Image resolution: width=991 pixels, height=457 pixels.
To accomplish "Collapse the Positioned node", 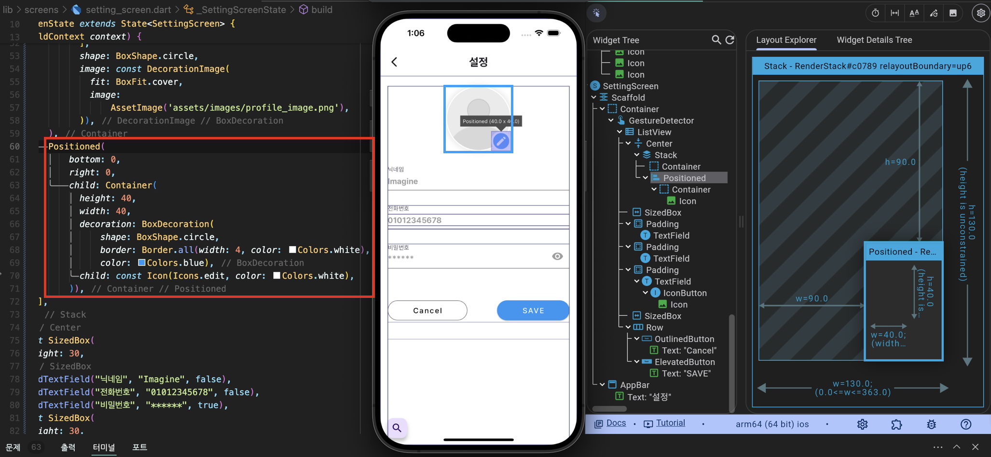I will 646,178.
